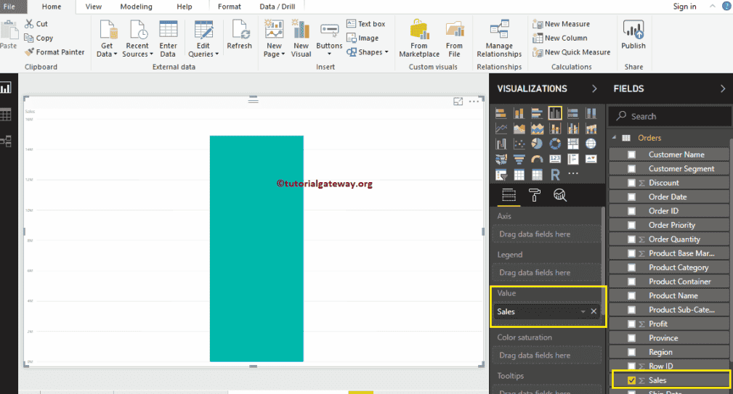The height and width of the screenshot is (394, 733).
Task: Select the KPI visualization
Action: click(591, 159)
